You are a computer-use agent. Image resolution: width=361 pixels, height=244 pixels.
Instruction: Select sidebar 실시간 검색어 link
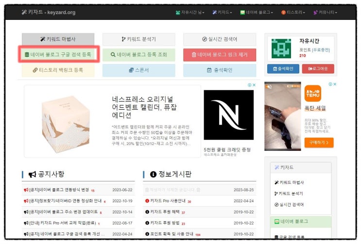point(289,205)
